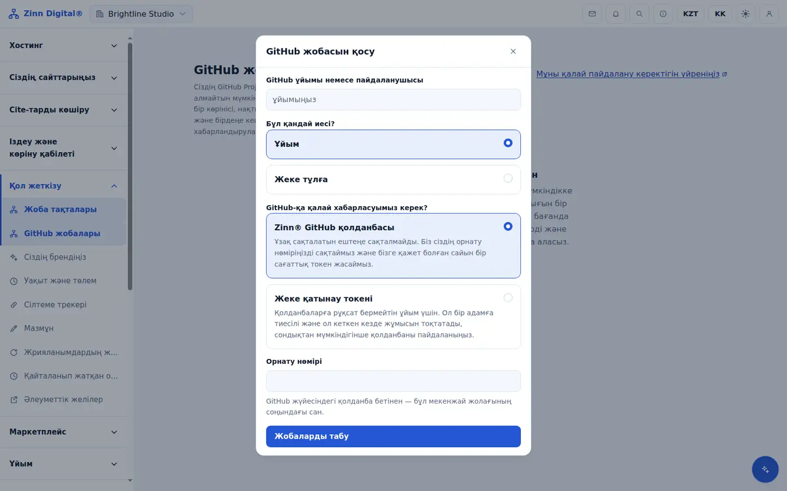Click the Жобаларды табу button
Screen dimensions: 787x491
point(393,436)
